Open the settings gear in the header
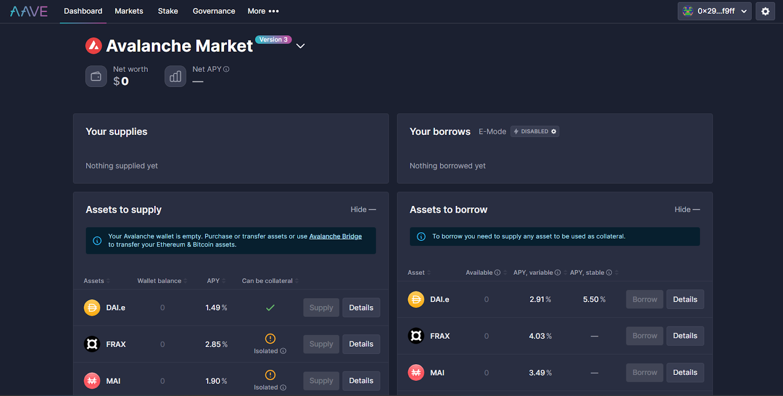Image resolution: width=783 pixels, height=396 pixels. 765,11
